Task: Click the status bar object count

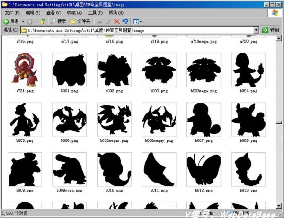Action: pos(15,213)
